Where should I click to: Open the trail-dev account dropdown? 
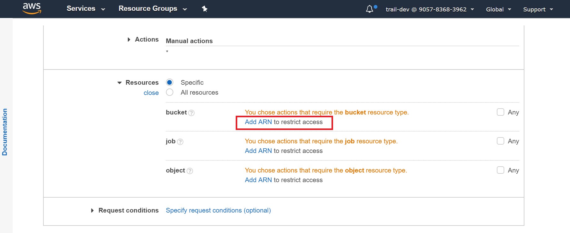(x=430, y=9)
